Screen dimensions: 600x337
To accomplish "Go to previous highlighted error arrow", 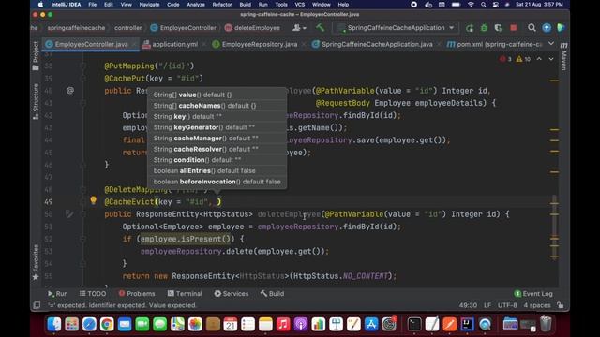I will pos(539,59).
